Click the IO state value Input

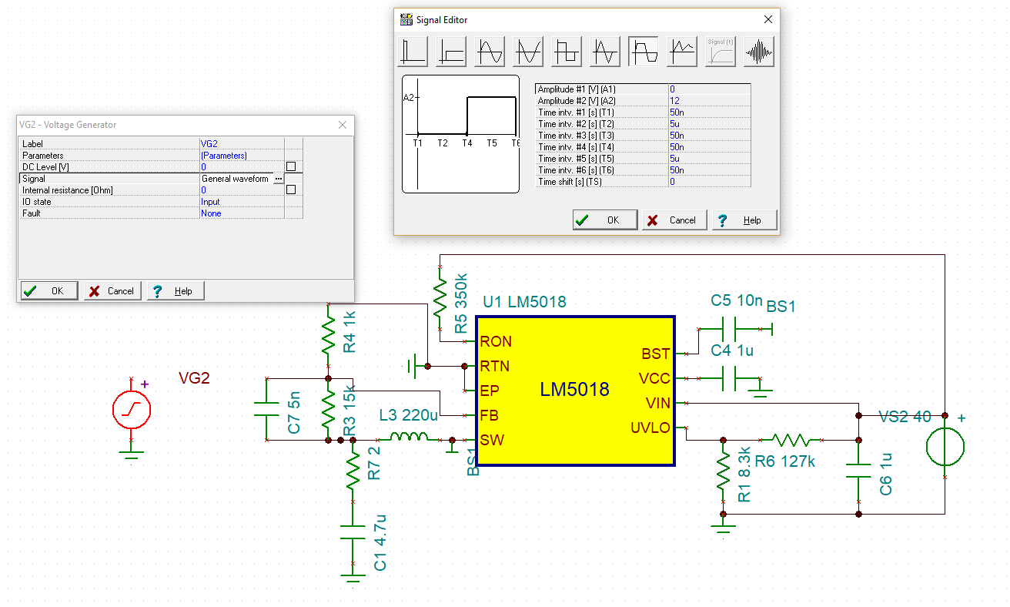[x=242, y=202]
